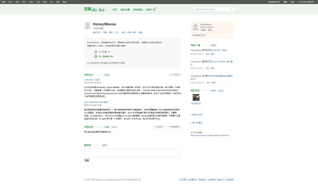Screen dimensions: 318x184
Task: Click the submit button under the message board
Action: click(87, 160)
